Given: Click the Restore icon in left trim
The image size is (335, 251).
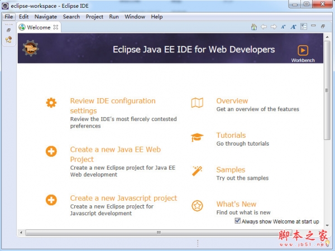Looking at the screenshot, I should pos(8,30).
